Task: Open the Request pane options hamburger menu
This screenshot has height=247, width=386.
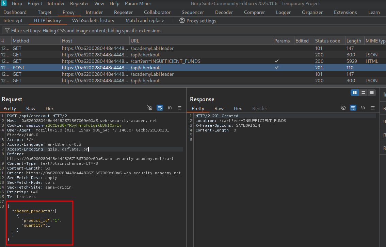Action: point(179,108)
